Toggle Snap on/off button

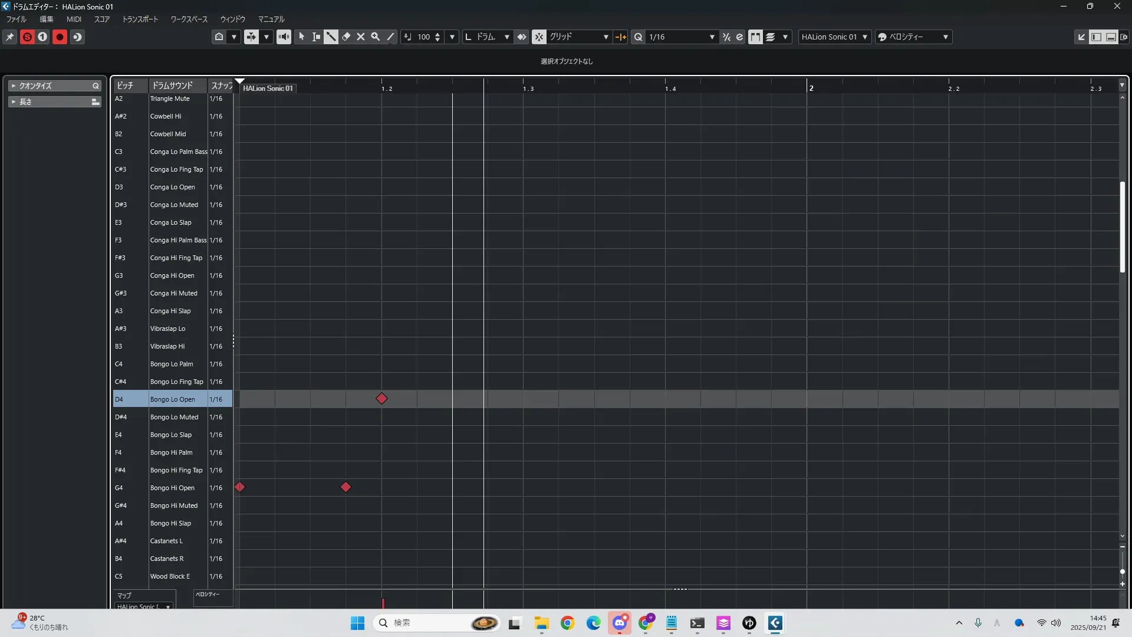(539, 37)
